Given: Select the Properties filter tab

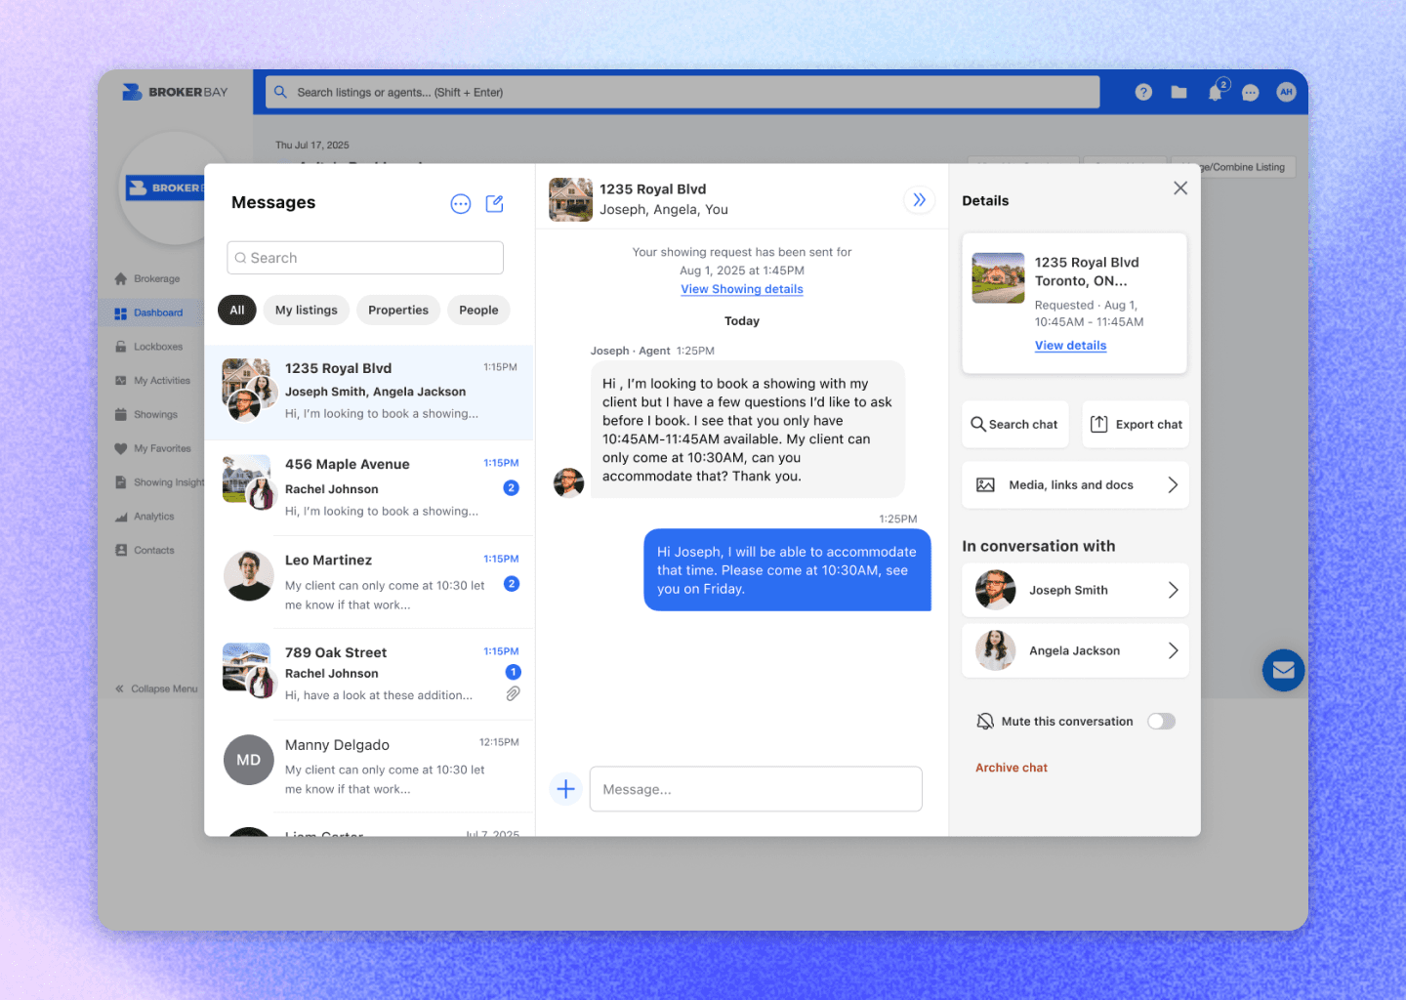Looking at the screenshot, I should click(x=398, y=310).
